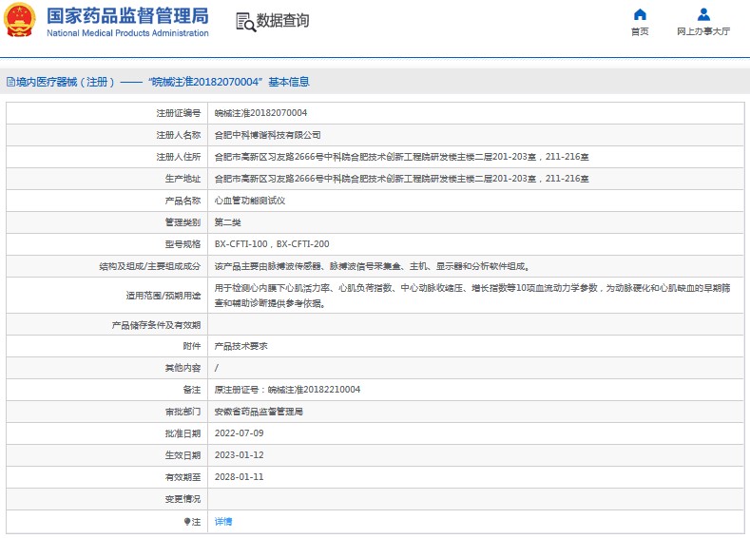This screenshot has width=750, height=538.
Task: Click the approving department 安徽省药品监督管理局
Action: tap(258, 412)
